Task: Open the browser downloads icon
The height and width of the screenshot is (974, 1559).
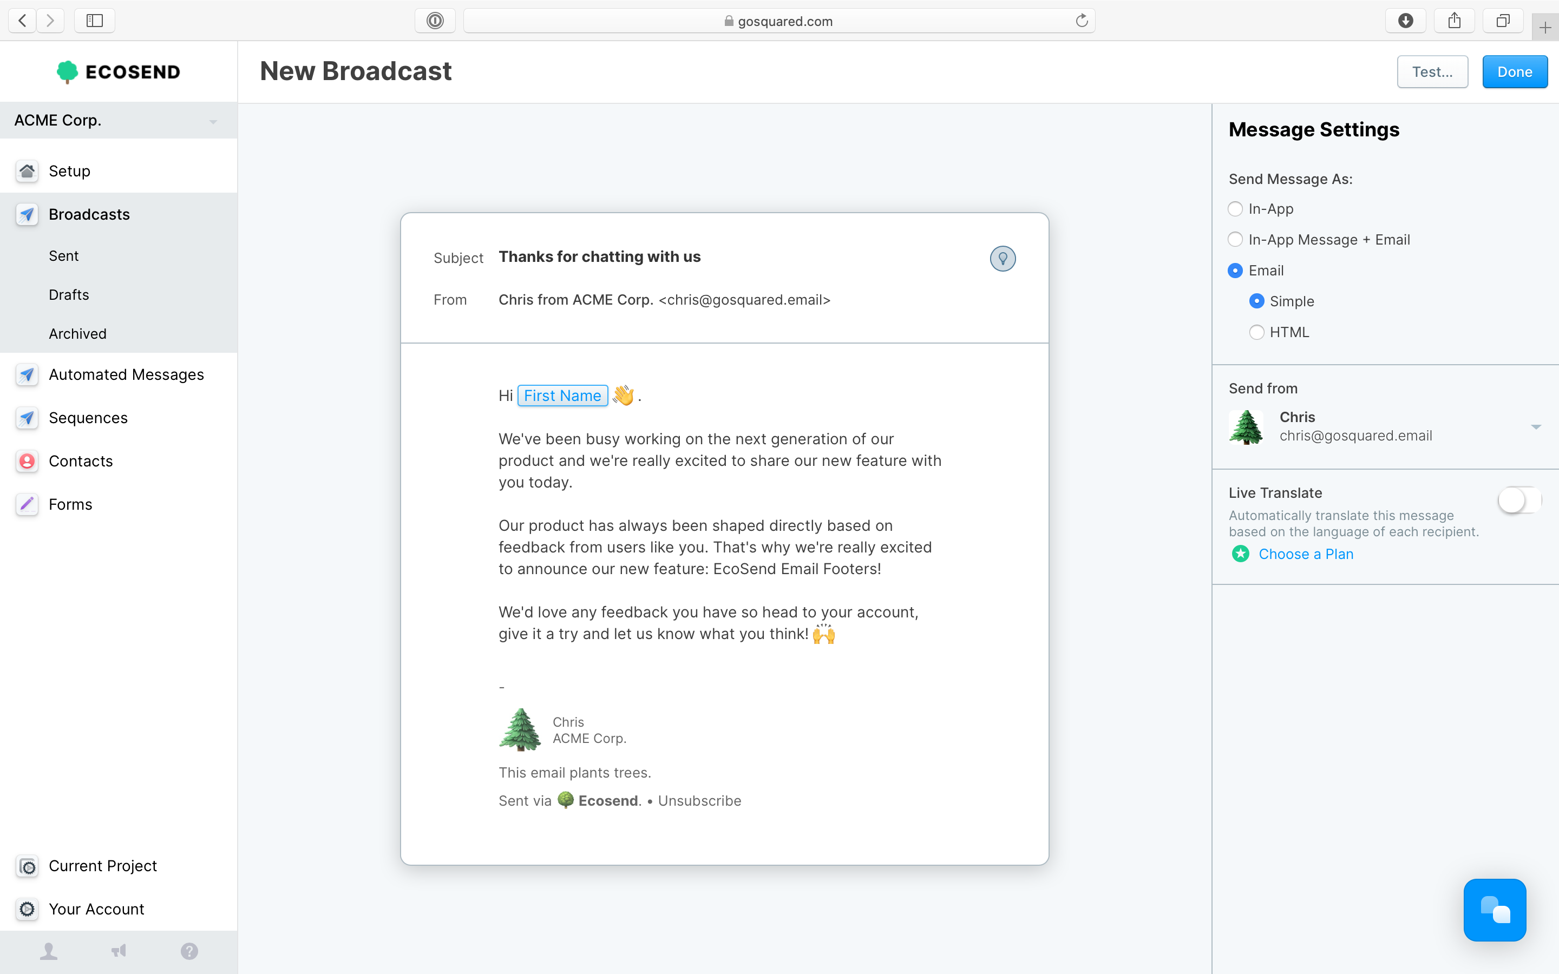Action: pyautogui.click(x=1406, y=21)
